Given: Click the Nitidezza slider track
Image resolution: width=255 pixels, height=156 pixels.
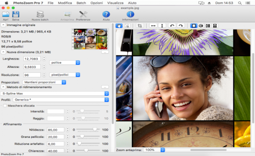Looking at the screenshot, I should coord(88,130).
